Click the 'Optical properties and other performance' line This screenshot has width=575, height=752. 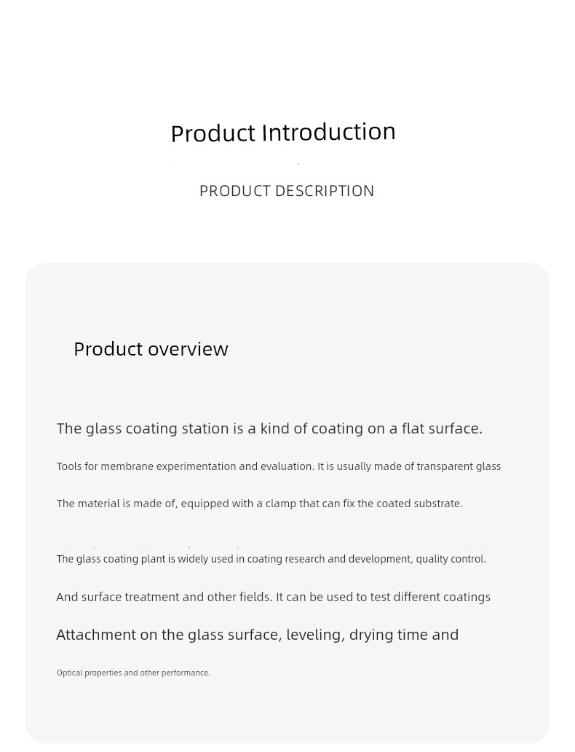point(133,673)
